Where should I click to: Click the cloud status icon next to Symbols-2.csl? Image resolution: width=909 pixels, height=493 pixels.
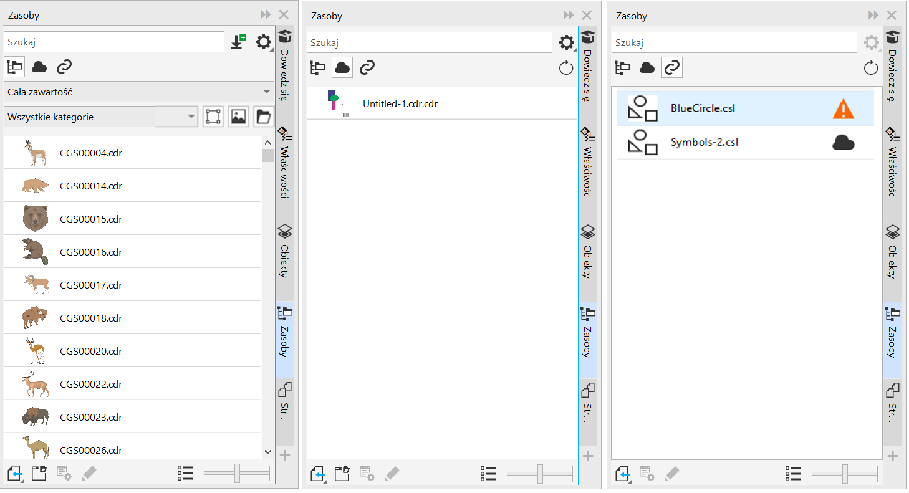point(843,143)
